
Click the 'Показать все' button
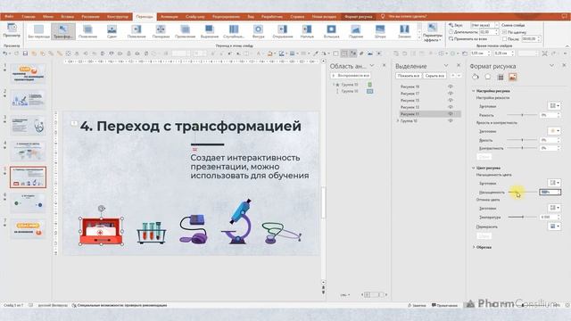click(x=409, y=76)
